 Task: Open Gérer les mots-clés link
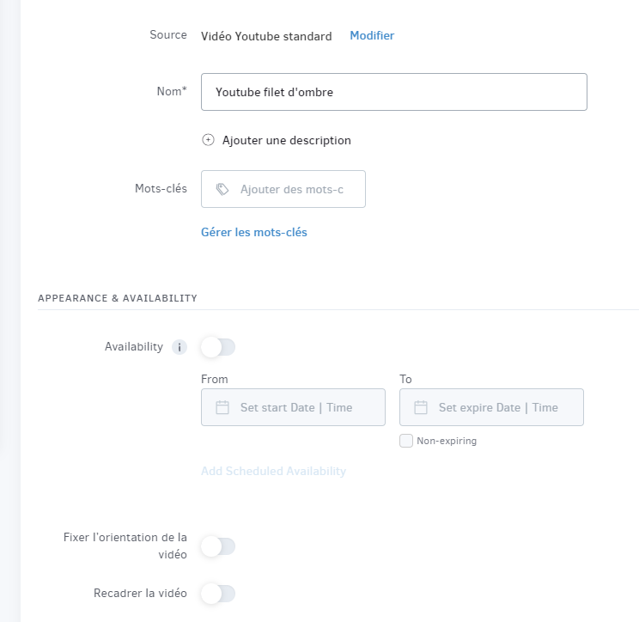point(254,232)
